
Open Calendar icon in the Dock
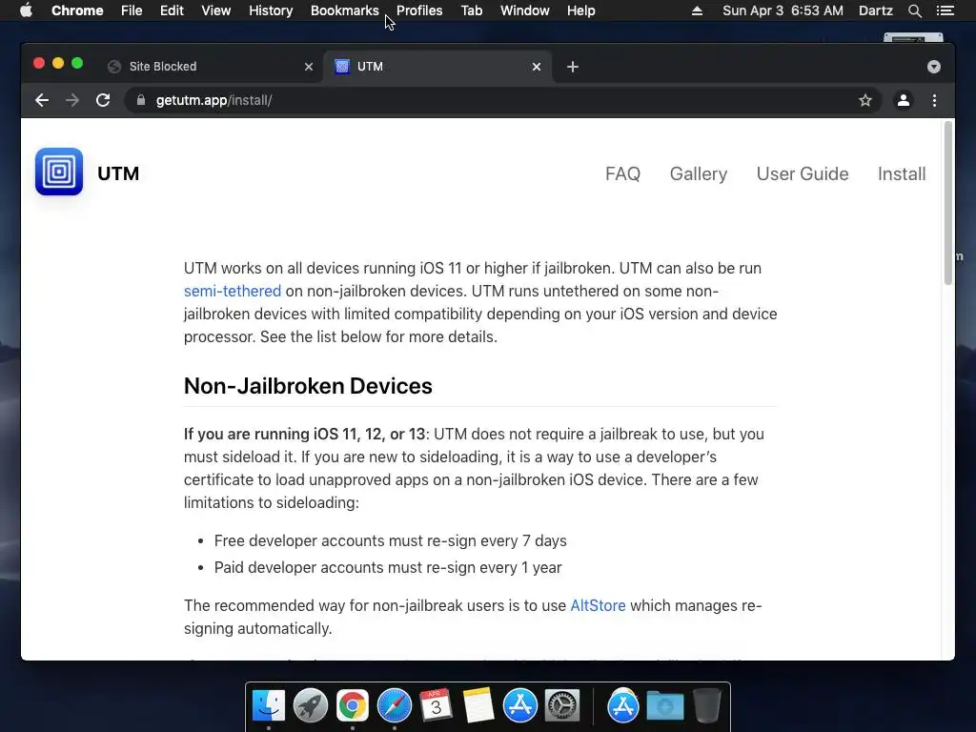click(436, 706)
